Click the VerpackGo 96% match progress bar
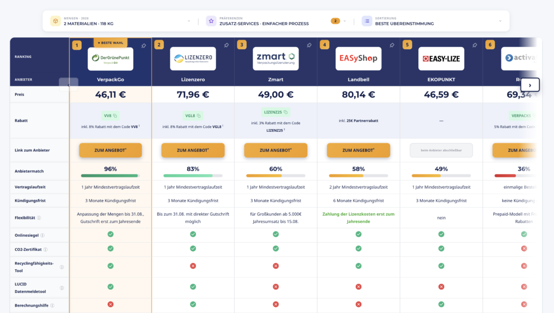The image size is (554, 313). click(x=110, y=176)
